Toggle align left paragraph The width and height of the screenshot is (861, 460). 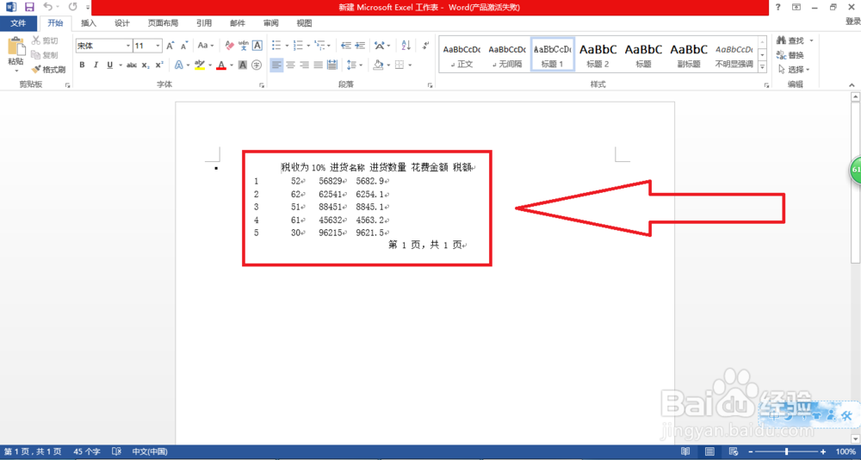click(276, 65)
